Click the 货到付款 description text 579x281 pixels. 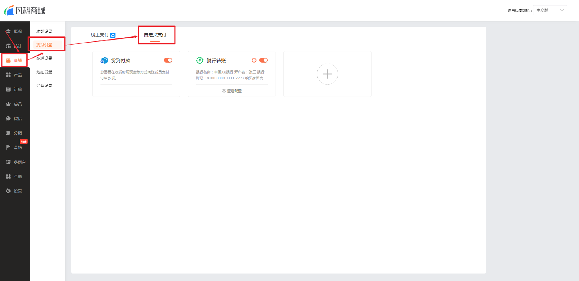135,75
